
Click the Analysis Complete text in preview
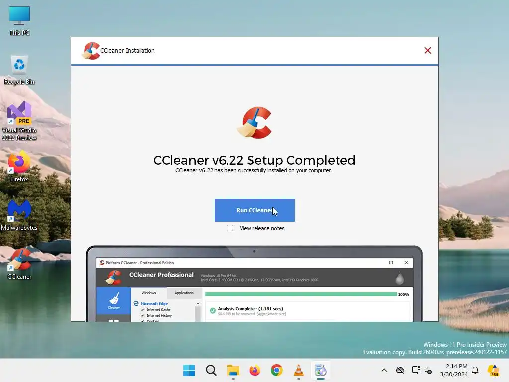251,309
